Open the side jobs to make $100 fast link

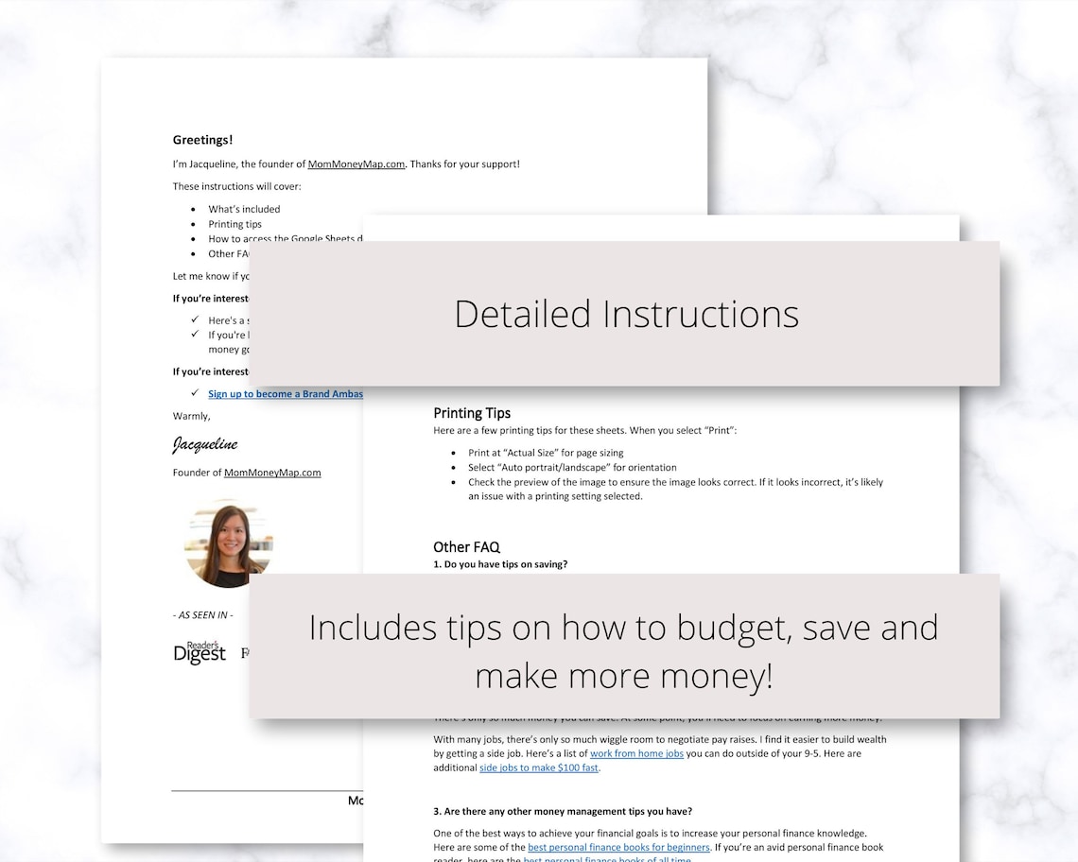click(x=539, y=767)
